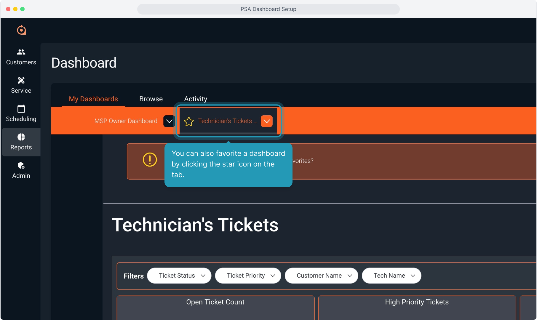Switch to the My Dashboards tab
The height and width of the screenshot is (320, 537).
pos(93,99)
